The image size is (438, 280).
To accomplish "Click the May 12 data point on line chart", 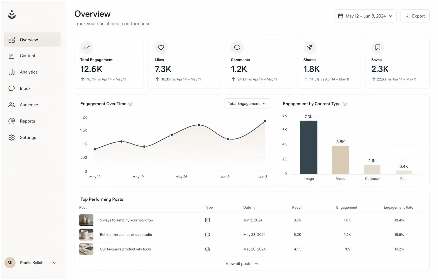I will [95, 149].
